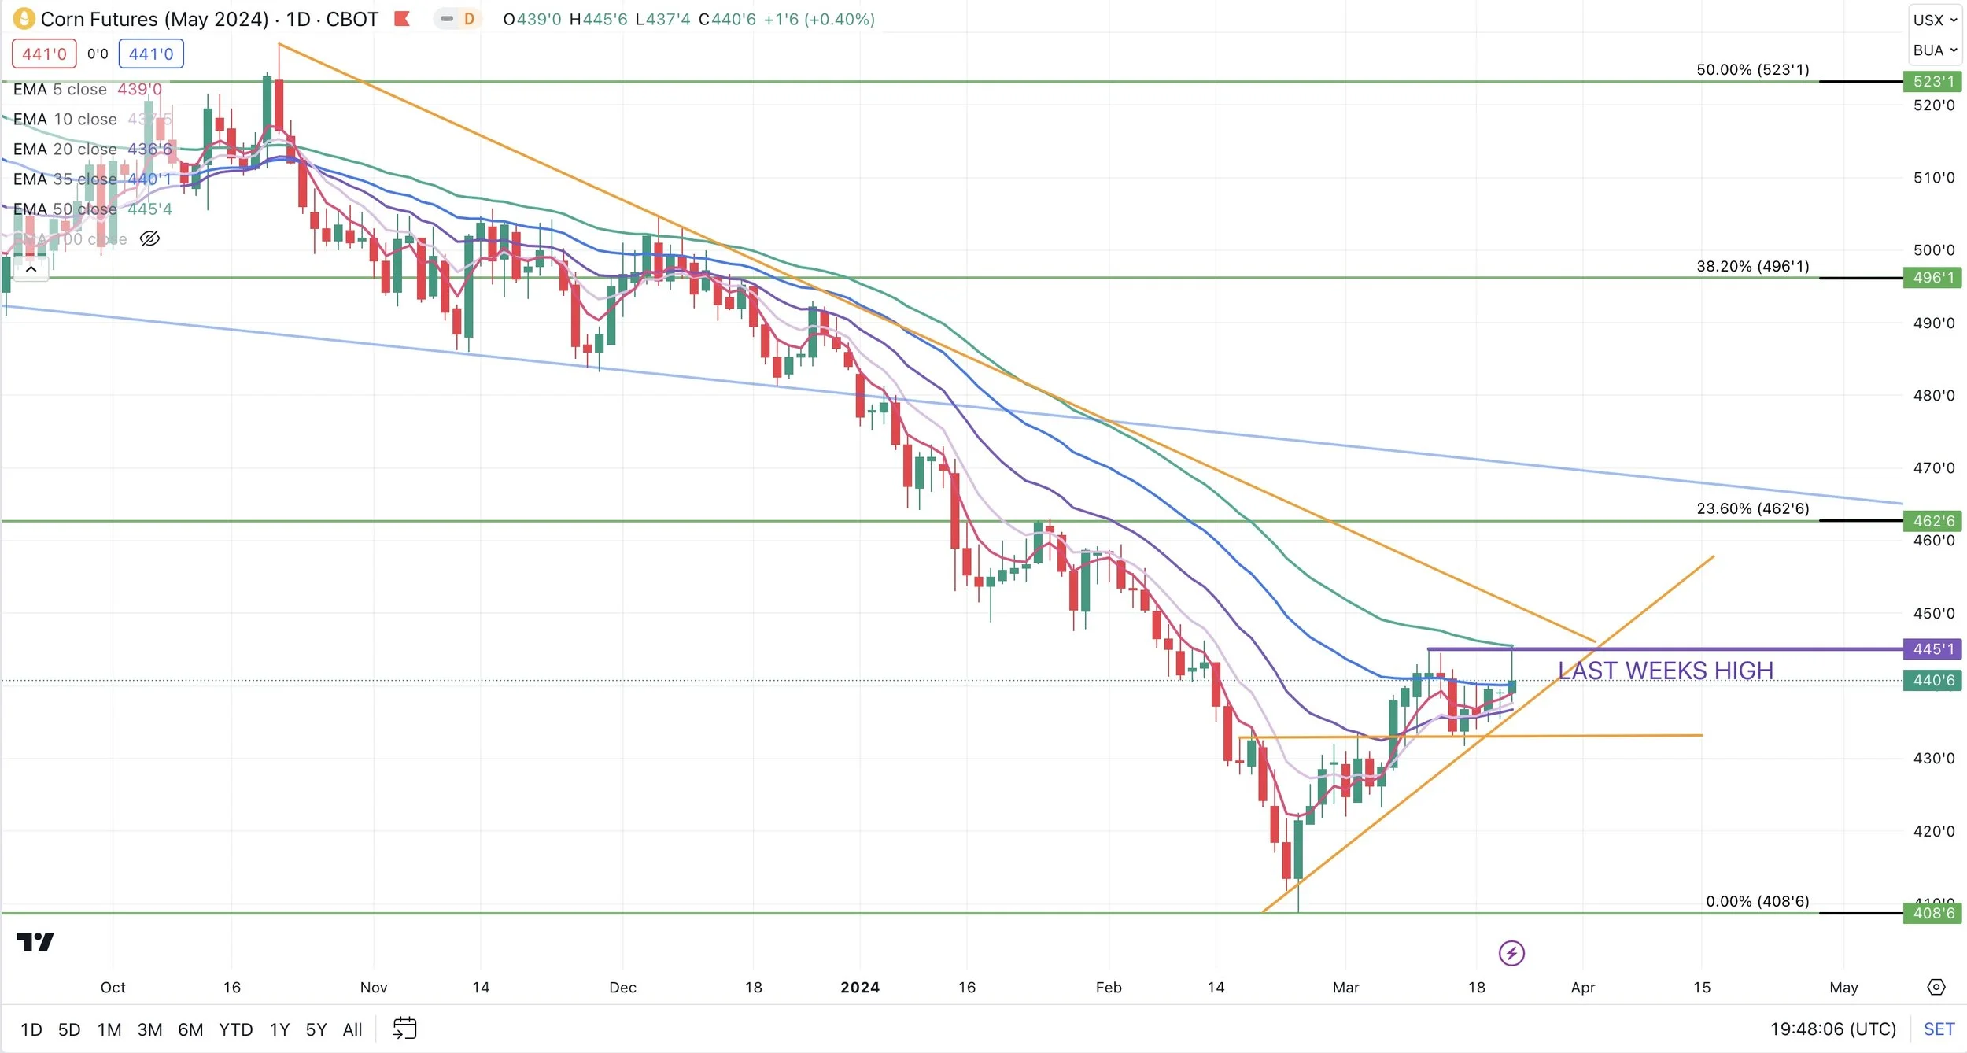Click the blue 441'0 buy button
The width and height of the screenshot is (1967, 1053).
click(151, 54)
